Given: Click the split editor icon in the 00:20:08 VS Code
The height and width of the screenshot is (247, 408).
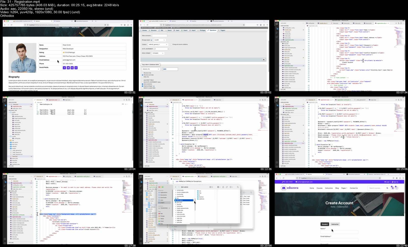Looking at the screenshot, I should tap(265, 176).
